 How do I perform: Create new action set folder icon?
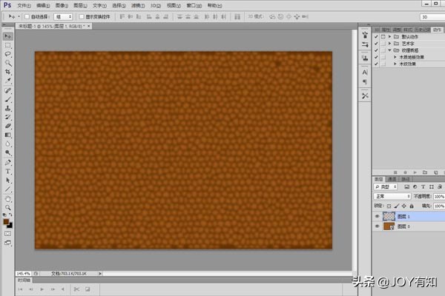click(x=425, y=172)
